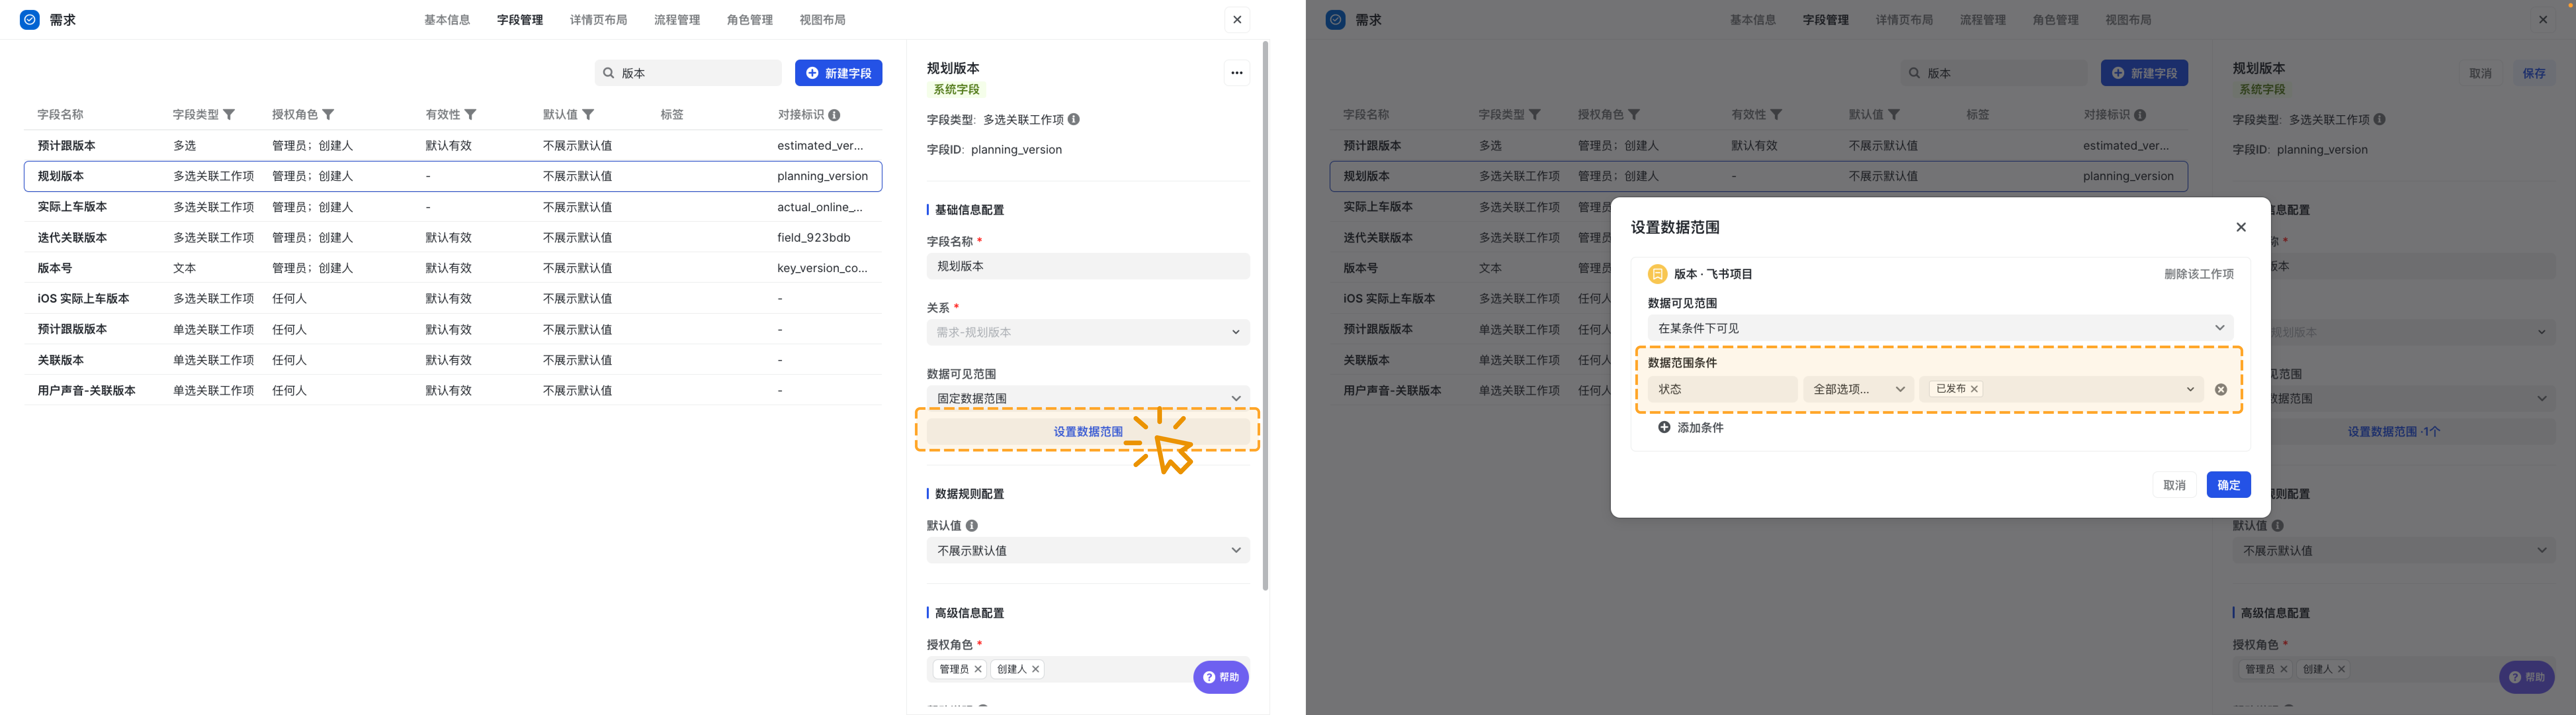Open the 不展示默认值 dropdown in the dimmed right panel
Viewport: 2576px width, 715px height.
click(2394, 551)
